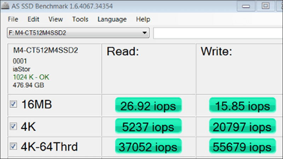Image resolution: width=283 pixels, height=159 pixels.
Task: Click the iaStor driver text
Action: click(x=22, y=69)
